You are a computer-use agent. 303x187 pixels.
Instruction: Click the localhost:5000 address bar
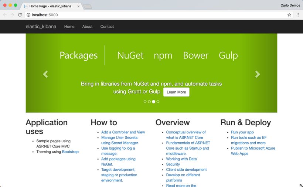(x=159, y=15)
